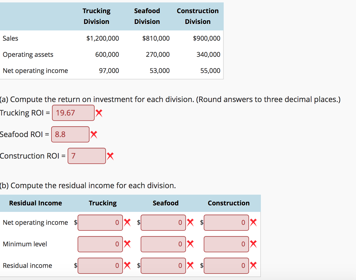Click Construction operating assets 340,000
The height and width of the screenshot is (280, 356).
(x=209, y=55)
